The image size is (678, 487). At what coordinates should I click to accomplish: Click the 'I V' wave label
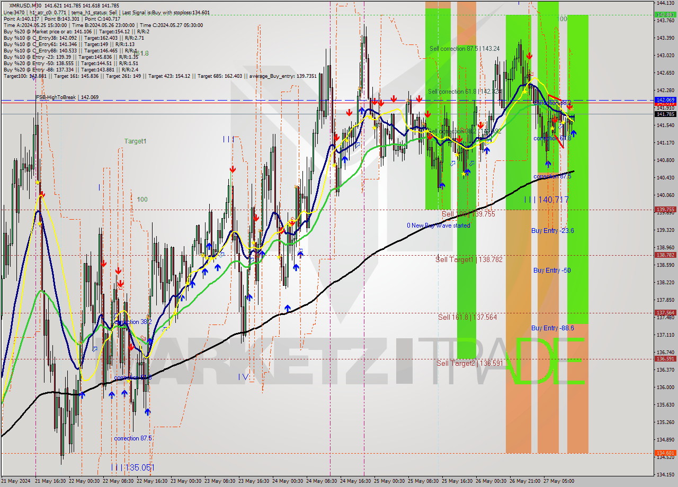click(x=243, y=377)
